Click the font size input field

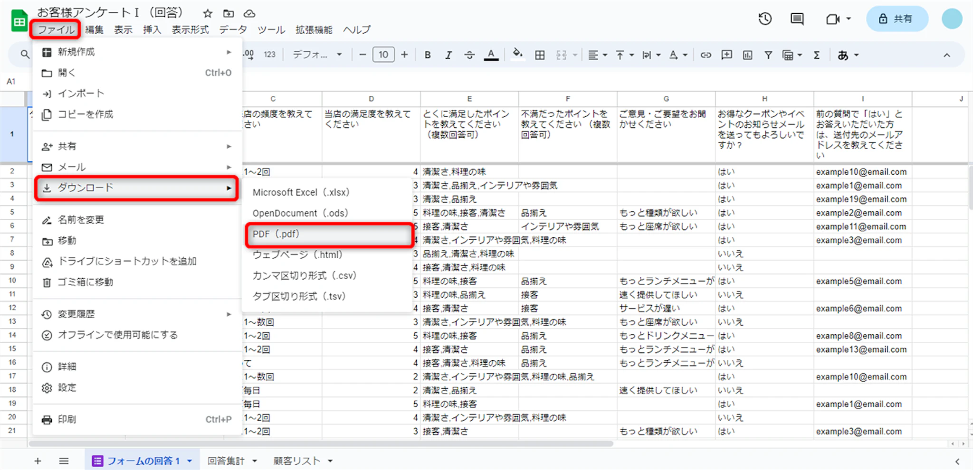[383, 55]
